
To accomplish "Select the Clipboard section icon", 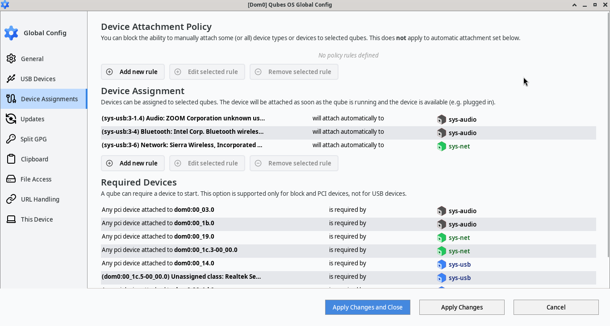I will pos(11,159).
